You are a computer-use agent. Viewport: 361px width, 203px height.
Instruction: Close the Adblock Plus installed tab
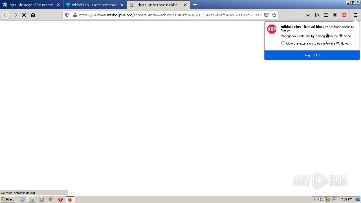click(185, 5)
